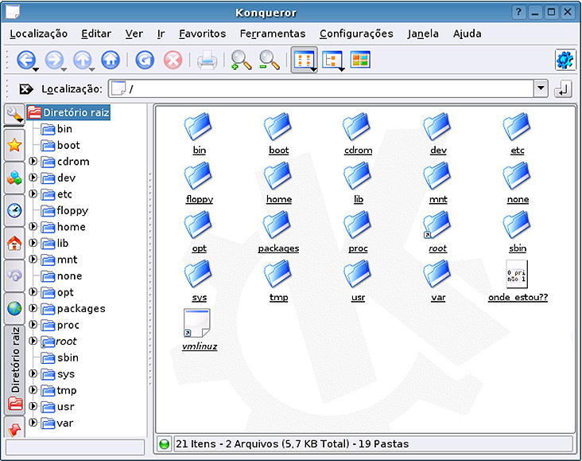
Task: Click the Home toolbar icon
Action: pyautogui.click(x=111, y=60)
